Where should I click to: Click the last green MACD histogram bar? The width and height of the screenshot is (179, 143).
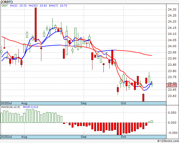(152, 122)
